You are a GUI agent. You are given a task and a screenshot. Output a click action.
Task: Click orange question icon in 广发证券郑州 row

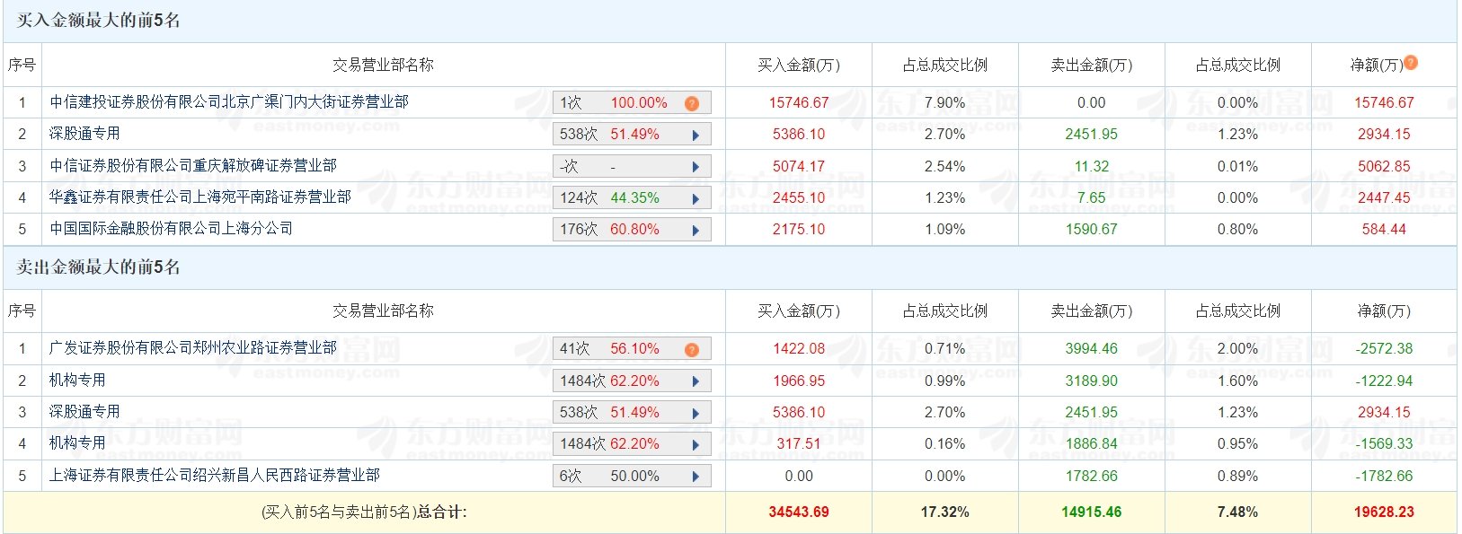coord(691,349)
